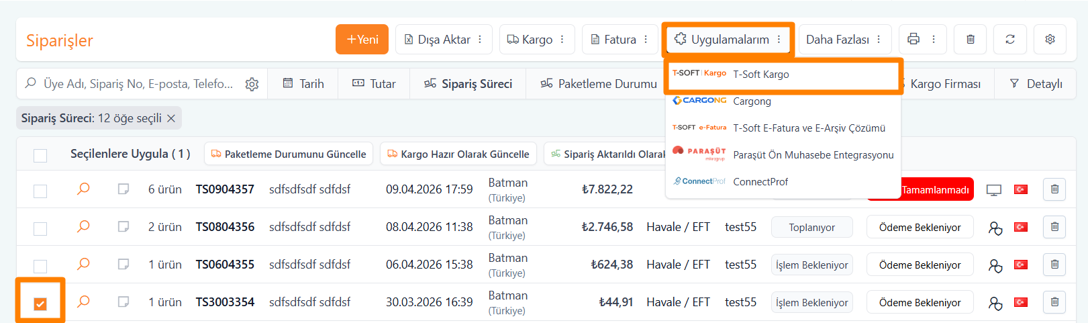Image resolution: width=1088 pixels, height=323 pixels.
Task: Choose T-Soft E-Fatura ve E-Arşiv Çözümü
Action: (x=783, y=128)
